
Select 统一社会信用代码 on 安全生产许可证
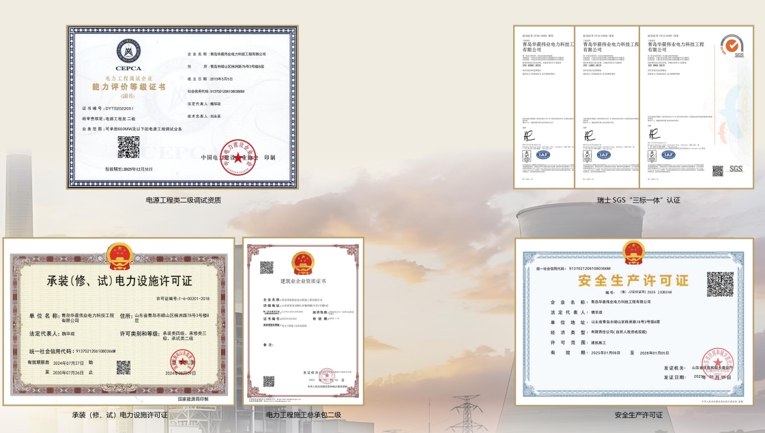point(573,268)
